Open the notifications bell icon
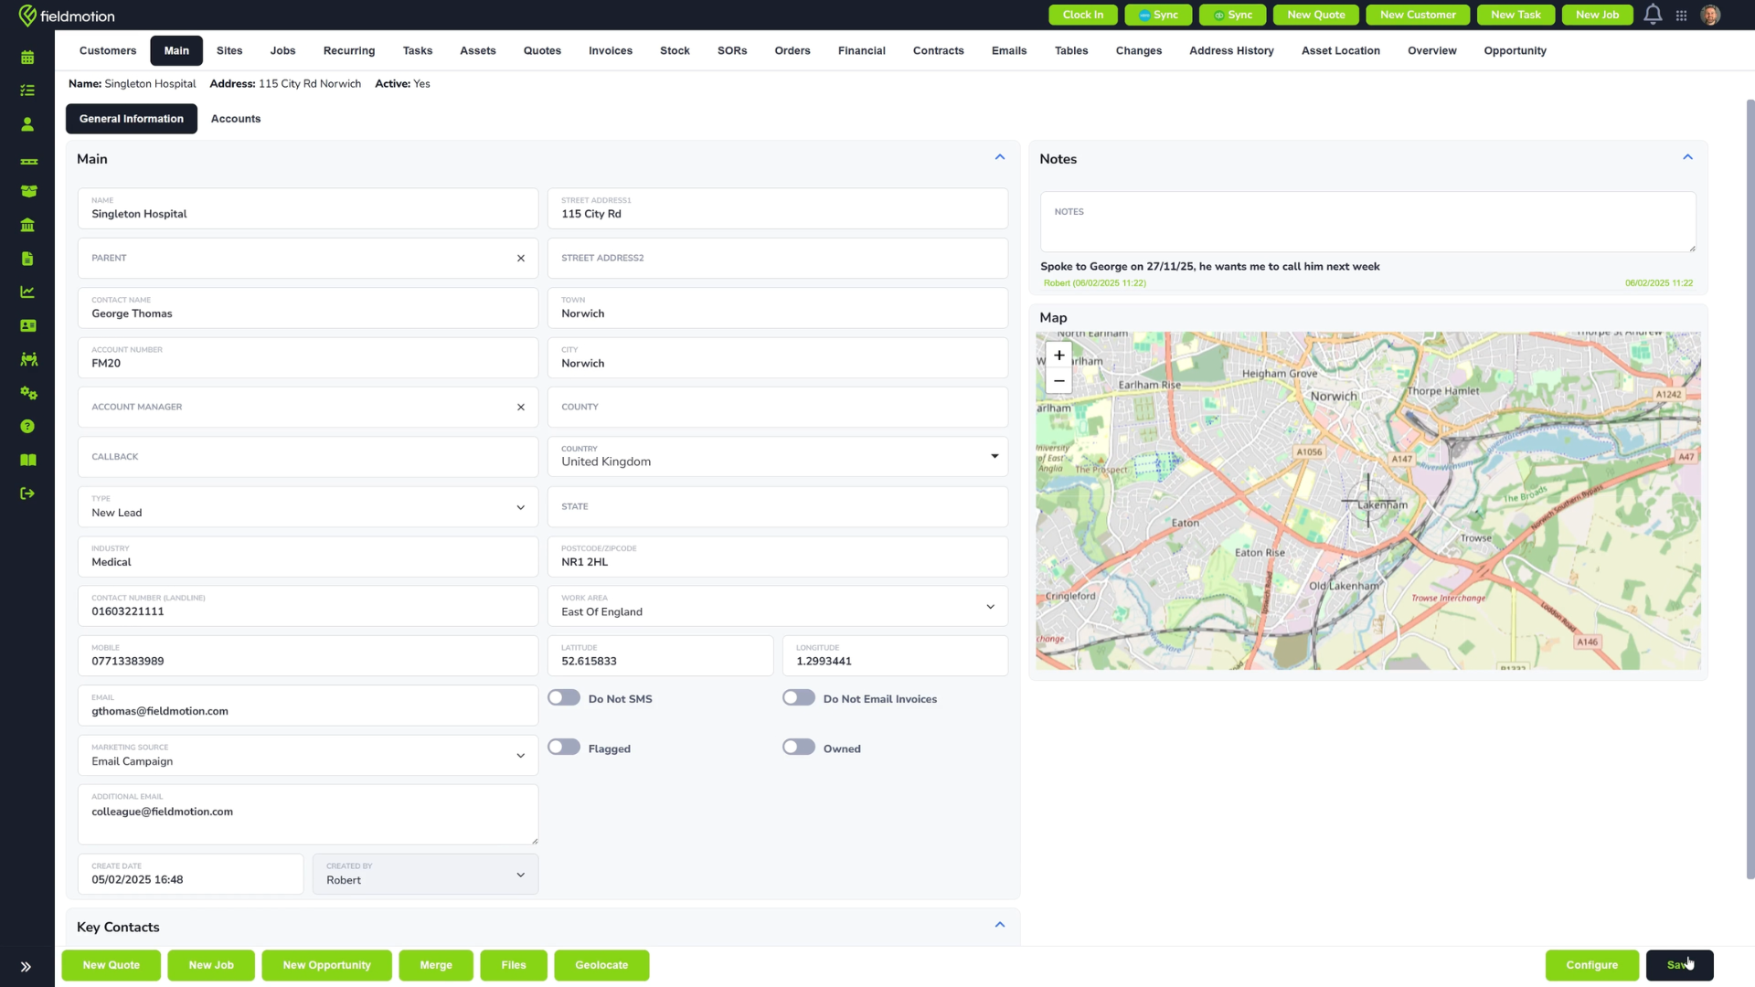The image size is (1755, 987). point(1653,15)
